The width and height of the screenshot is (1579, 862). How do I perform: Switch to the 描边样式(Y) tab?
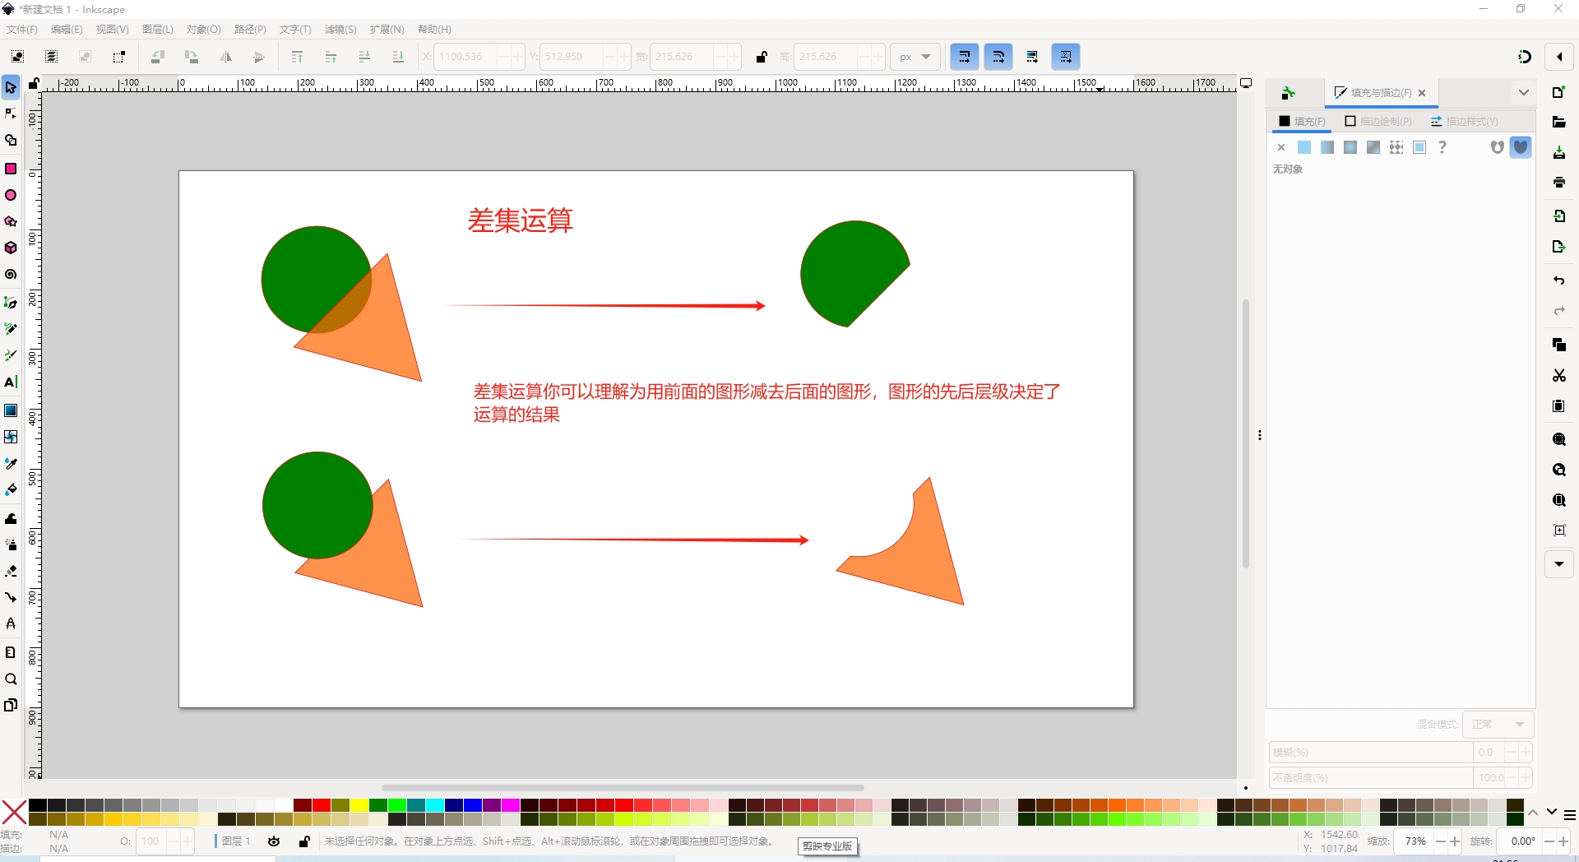(1465, 122)
